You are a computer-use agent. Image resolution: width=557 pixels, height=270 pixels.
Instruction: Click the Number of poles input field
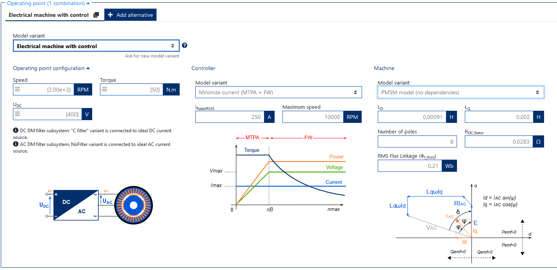(417, 141)
